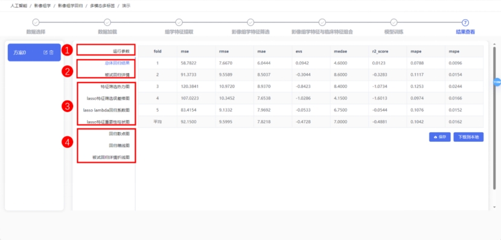Navigate to 影像组学 in the breadcrumb

[x=42, y=6]
